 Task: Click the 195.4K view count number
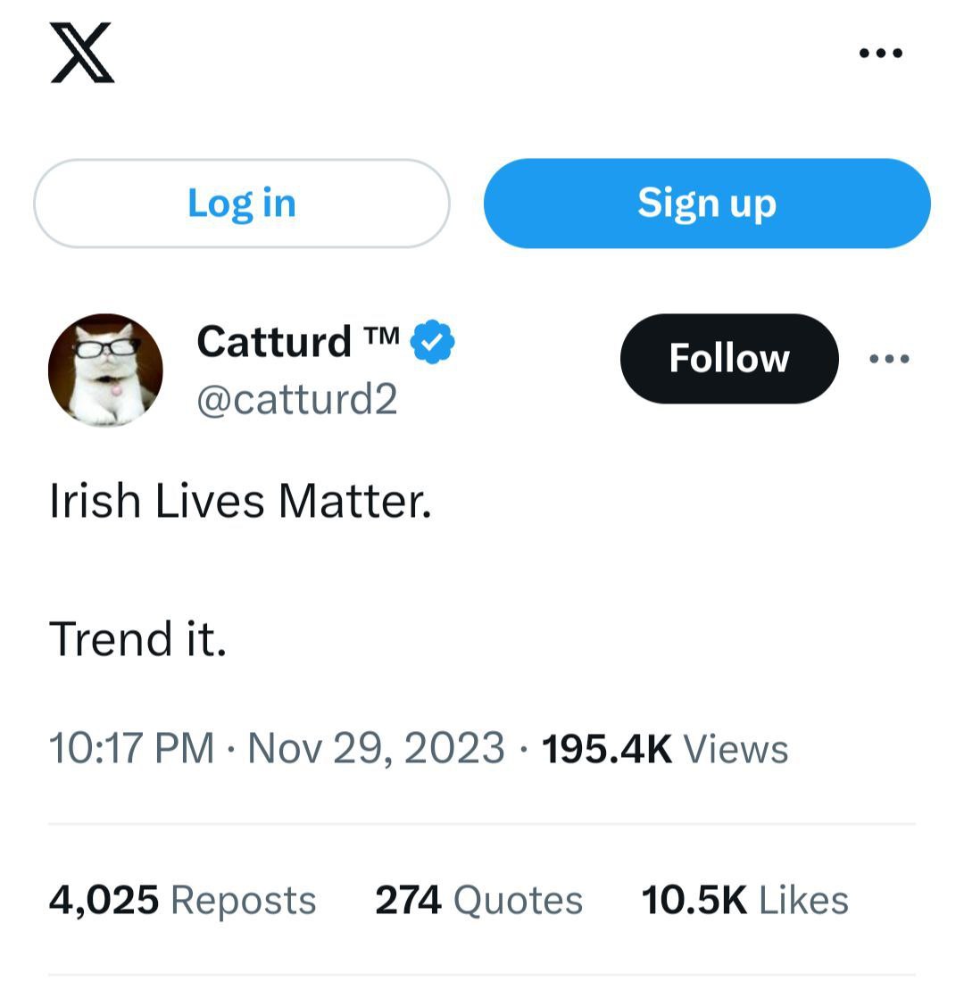click(607, 748)
